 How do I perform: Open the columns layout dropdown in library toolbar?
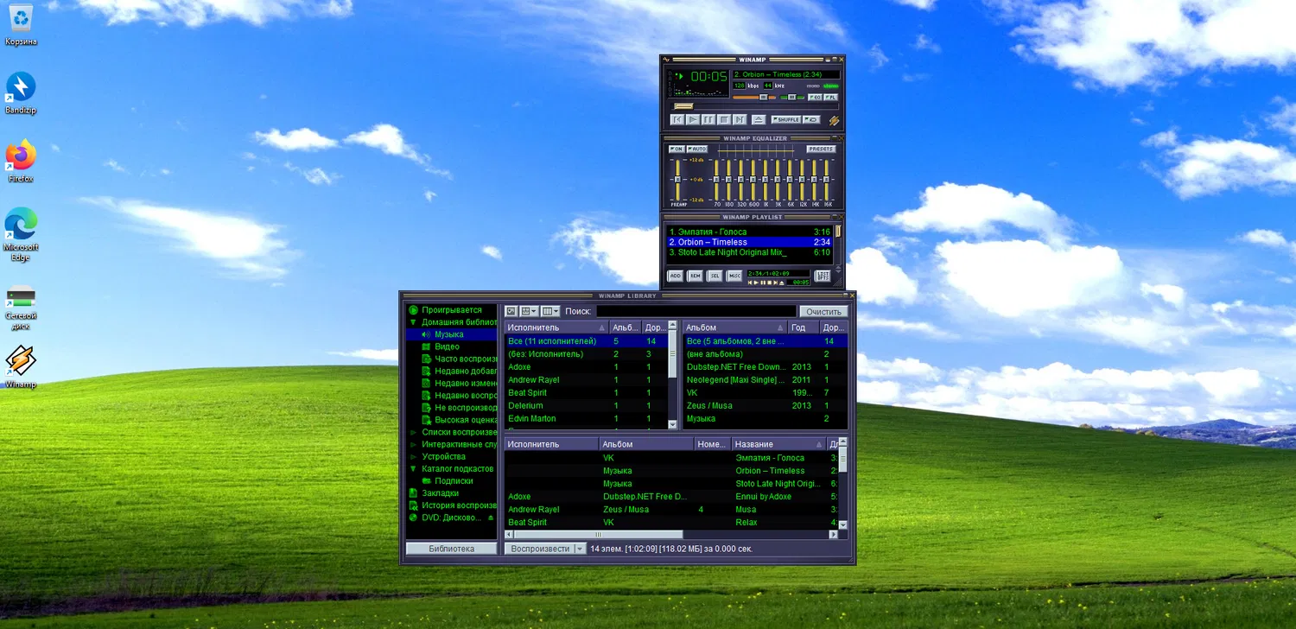pyautogui.click(x=550, y=311)
